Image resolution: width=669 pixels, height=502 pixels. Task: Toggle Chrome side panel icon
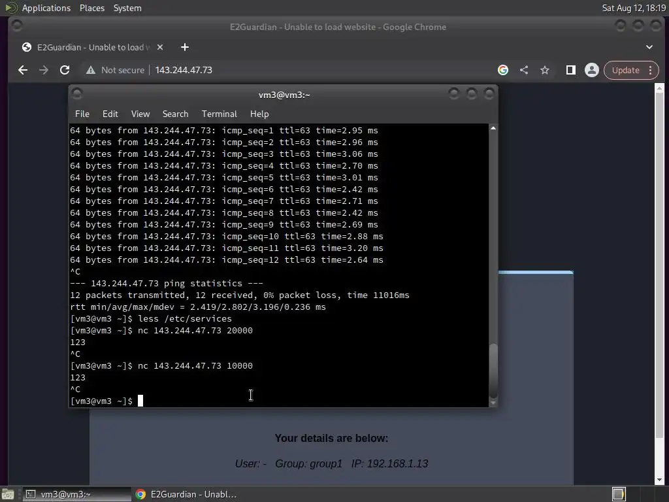[x=571, y=70]
